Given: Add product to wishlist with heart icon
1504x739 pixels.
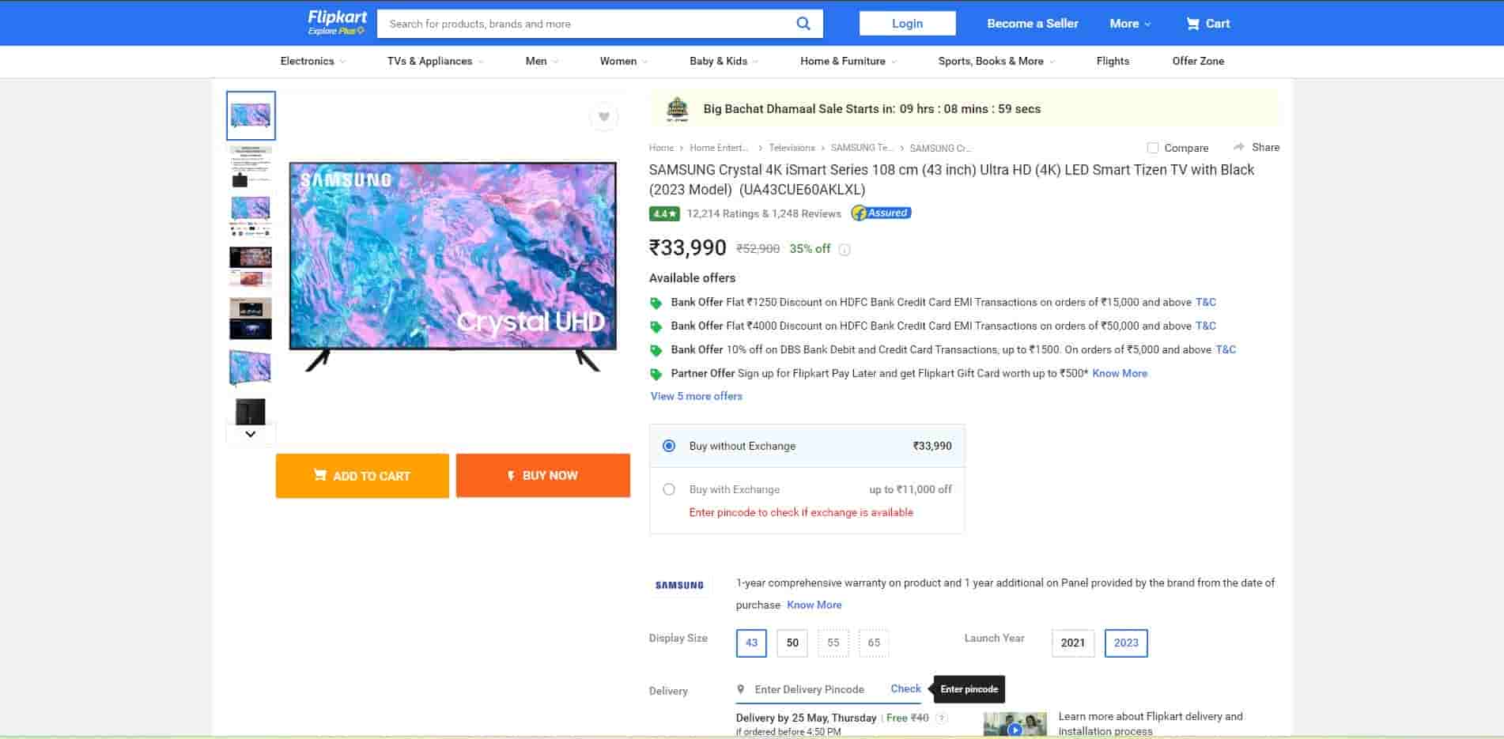Looking at the screenshot, I should coord(603,117).
